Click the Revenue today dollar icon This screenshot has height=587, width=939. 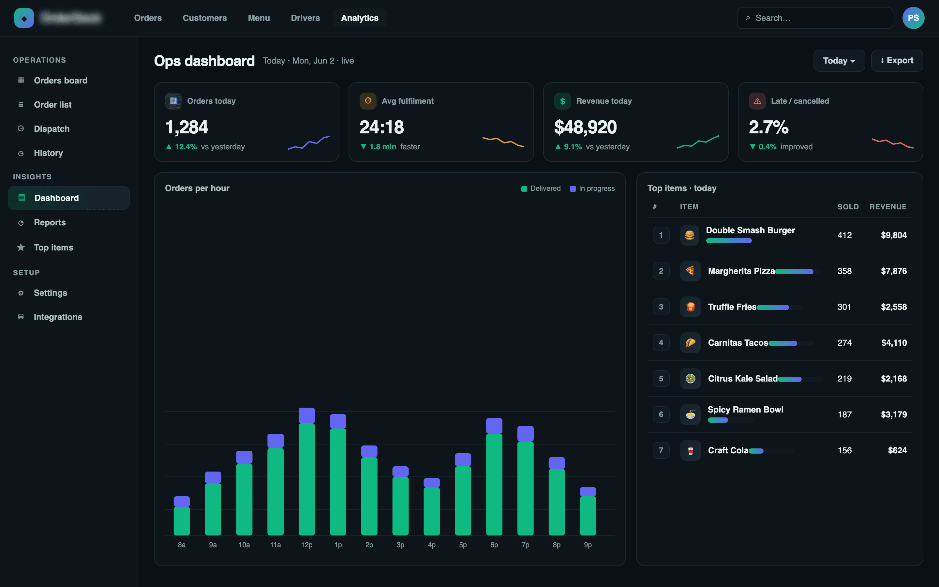(x=563, y=101)
